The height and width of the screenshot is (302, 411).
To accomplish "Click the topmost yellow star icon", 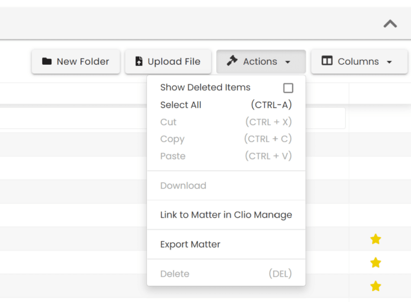I will (376, 239).
